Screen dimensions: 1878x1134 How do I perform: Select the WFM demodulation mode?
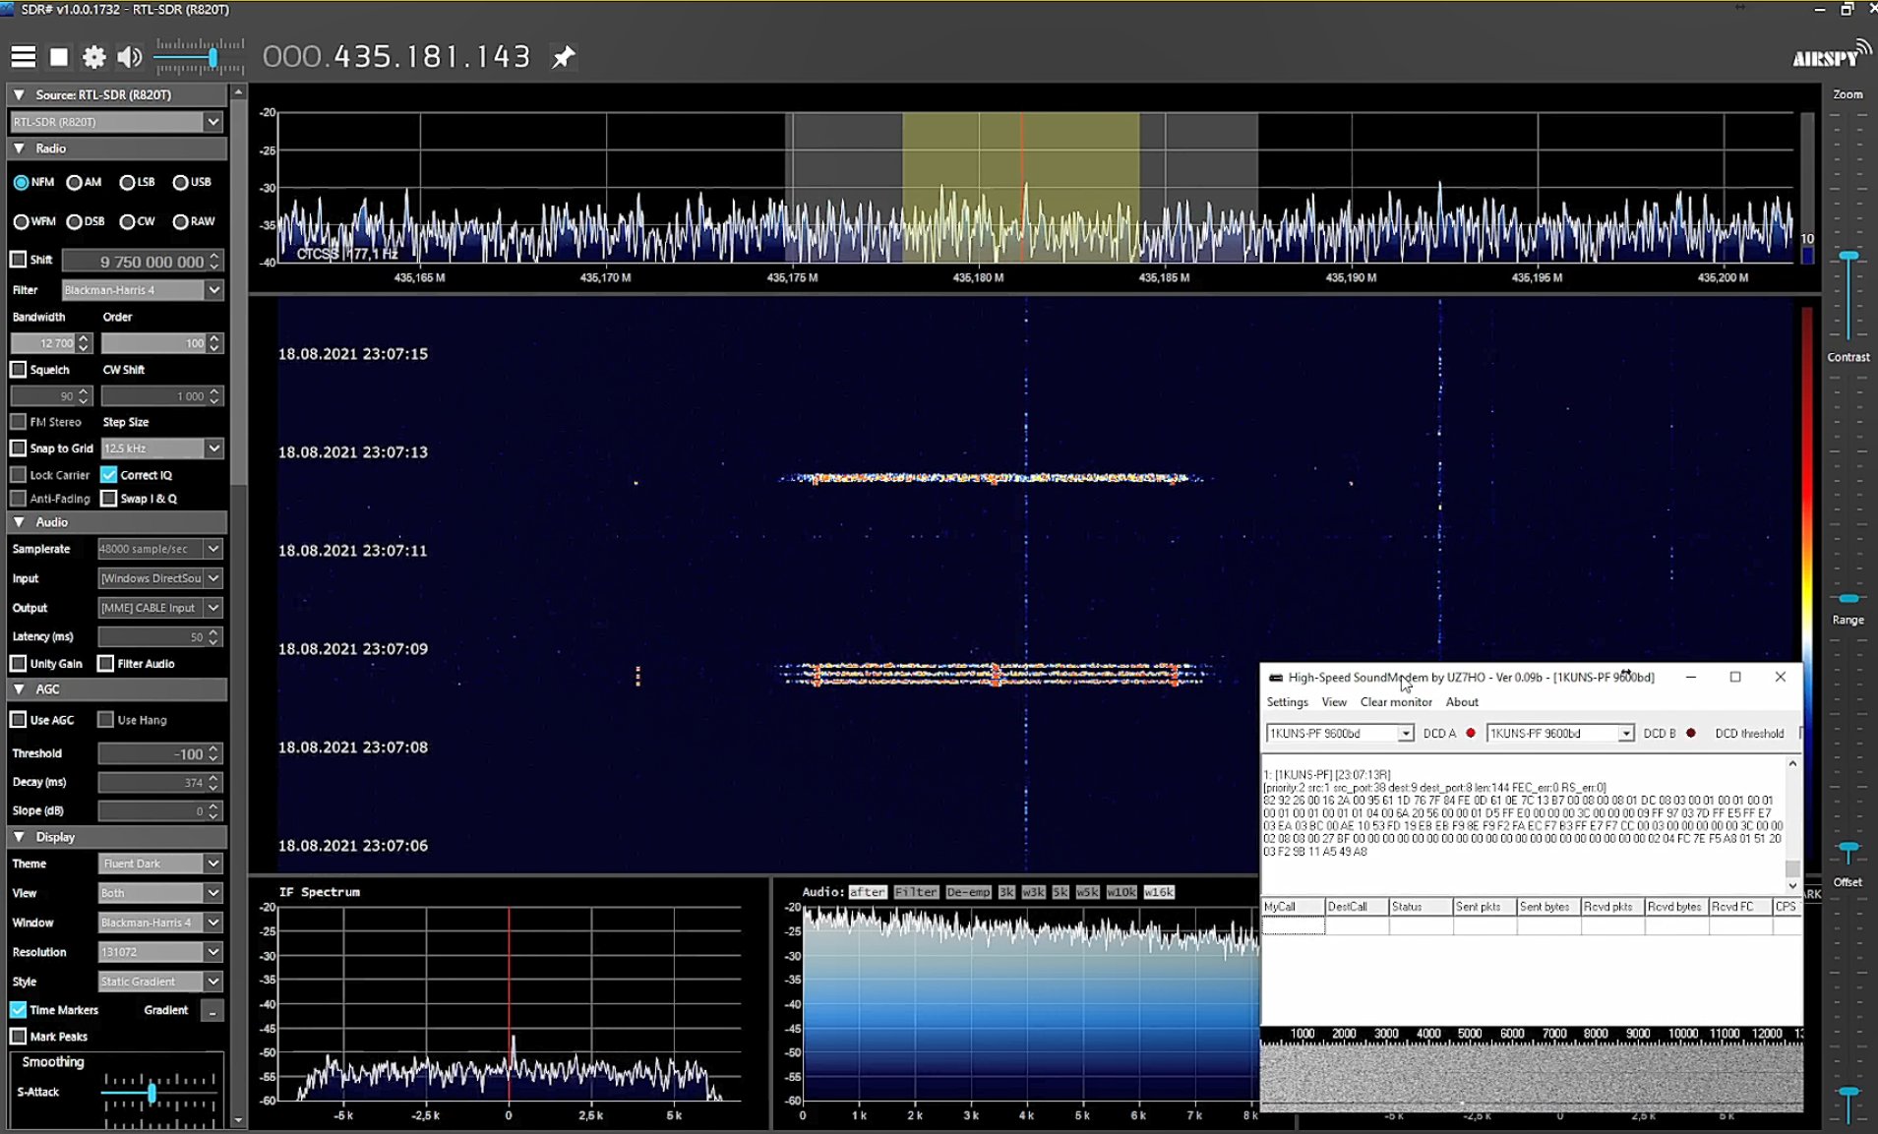coord(22,221)
